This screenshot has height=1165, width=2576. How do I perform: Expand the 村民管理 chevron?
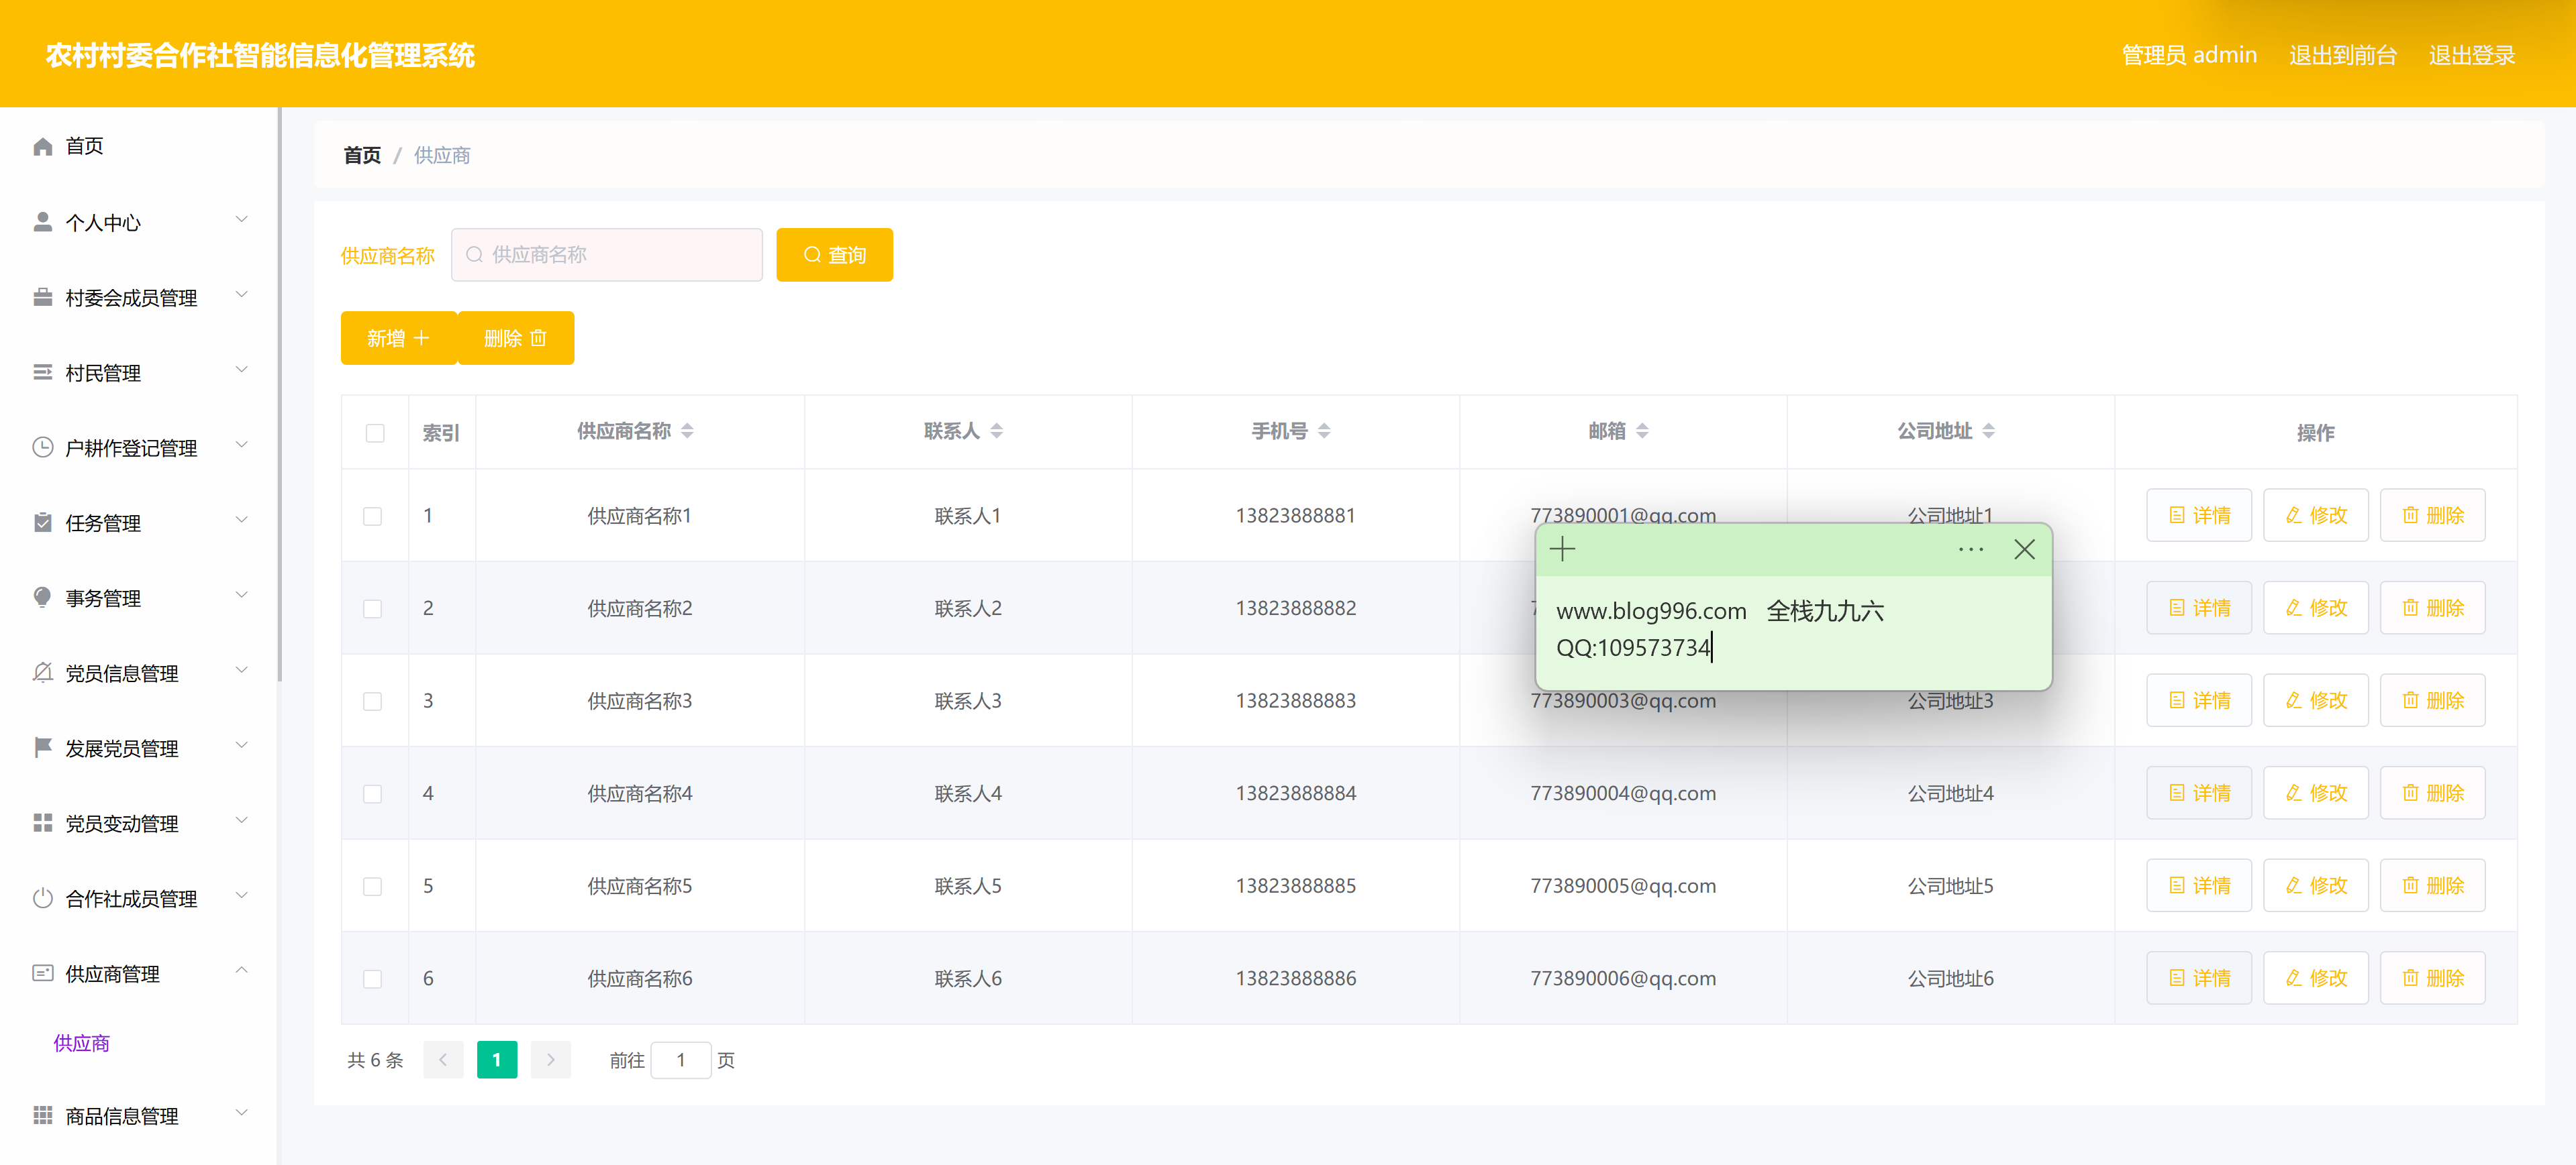(x=241, y=371)
